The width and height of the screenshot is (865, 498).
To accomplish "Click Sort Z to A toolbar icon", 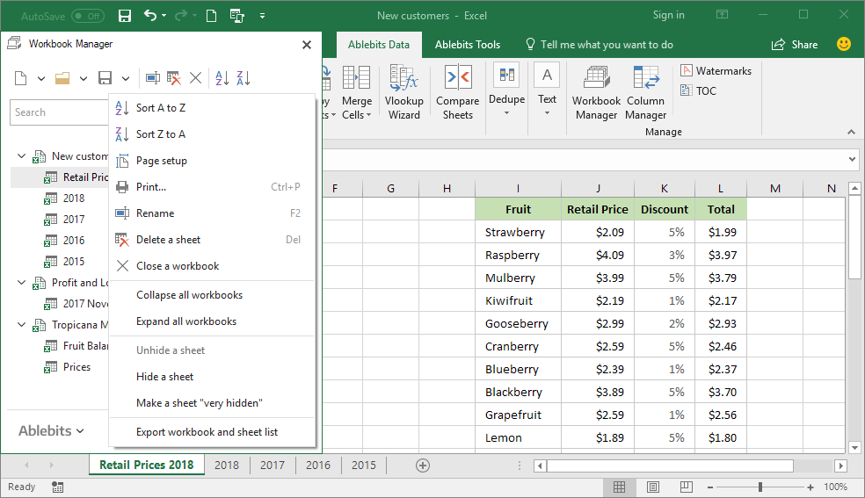I will pos(244,78).
